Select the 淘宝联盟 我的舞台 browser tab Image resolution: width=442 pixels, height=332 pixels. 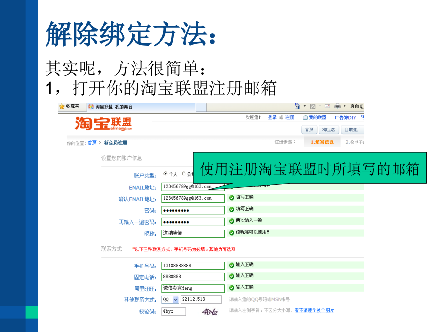[141, 107]
